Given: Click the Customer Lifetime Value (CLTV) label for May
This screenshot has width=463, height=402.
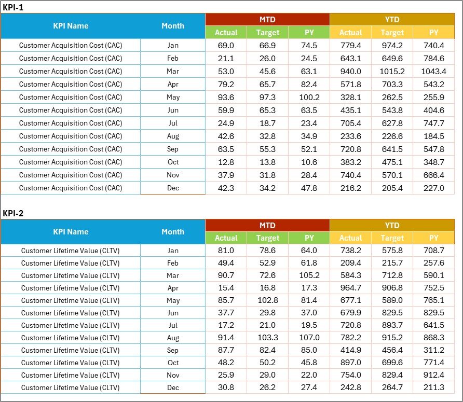Looking at the screenshot, I should pos(71,300).
